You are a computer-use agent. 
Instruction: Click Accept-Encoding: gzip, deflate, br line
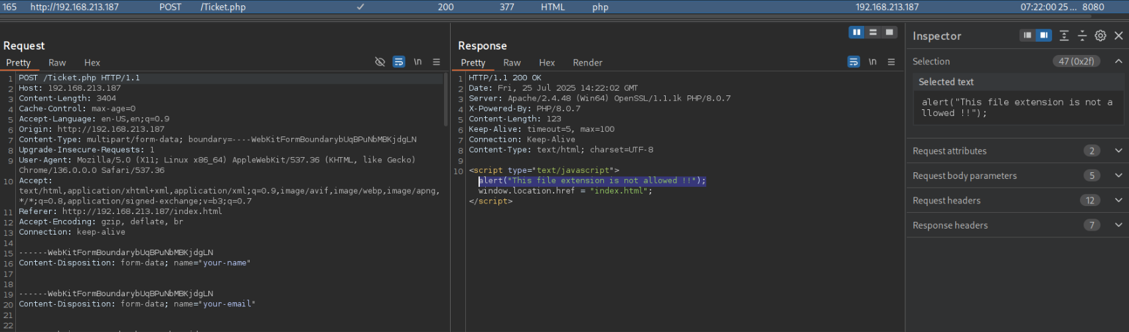coord(101,221)
